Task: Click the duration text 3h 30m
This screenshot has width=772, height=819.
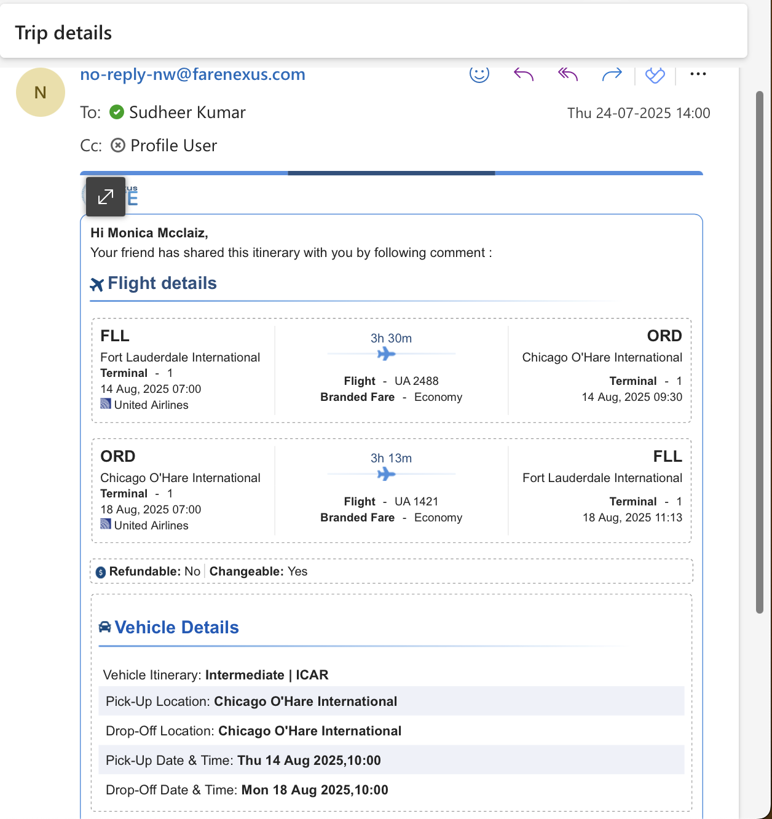Action: tap(391, 338)
